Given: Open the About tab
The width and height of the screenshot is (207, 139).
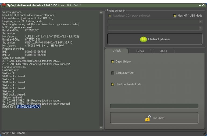Looking at the screenshot, I should coord(163,51).
